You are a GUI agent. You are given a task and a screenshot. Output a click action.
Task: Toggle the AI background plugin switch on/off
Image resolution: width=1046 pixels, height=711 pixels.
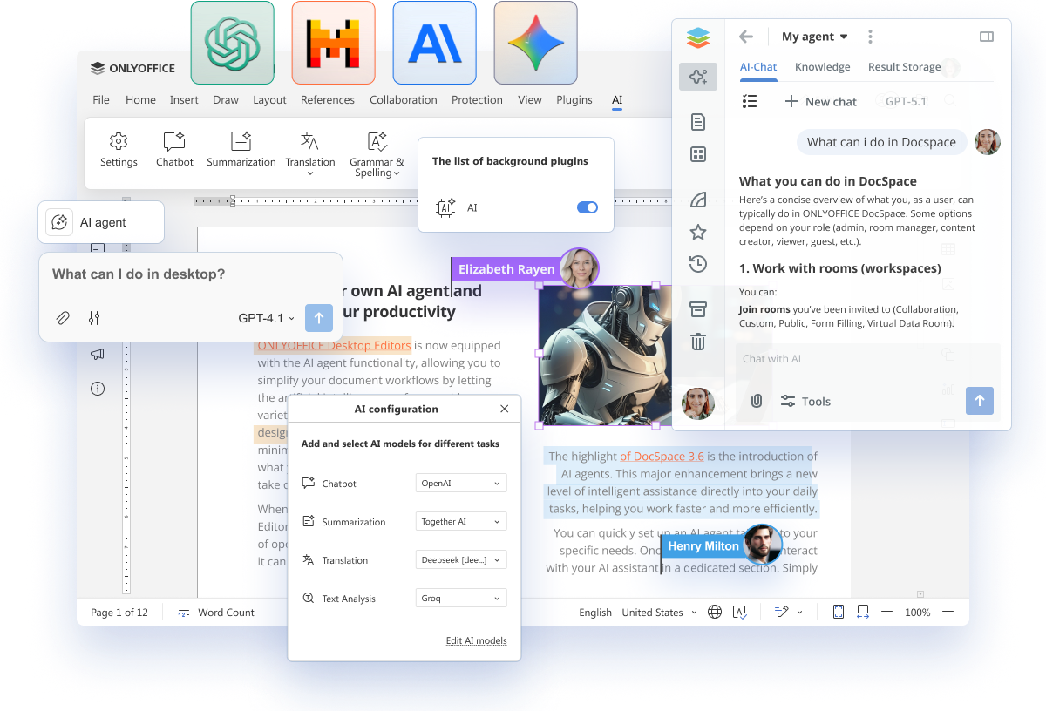[587, 207]
